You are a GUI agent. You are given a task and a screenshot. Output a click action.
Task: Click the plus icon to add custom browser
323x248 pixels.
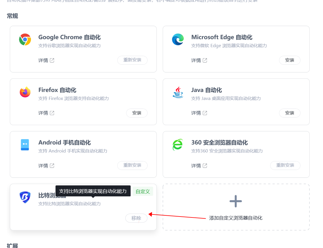(236, 201)
